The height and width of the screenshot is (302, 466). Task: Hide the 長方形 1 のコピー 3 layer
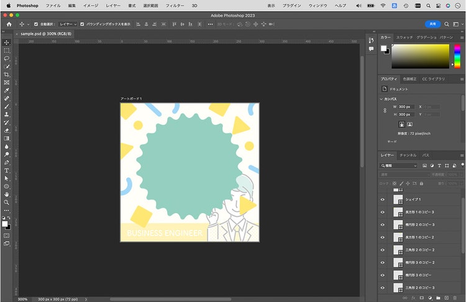[383, 213]
